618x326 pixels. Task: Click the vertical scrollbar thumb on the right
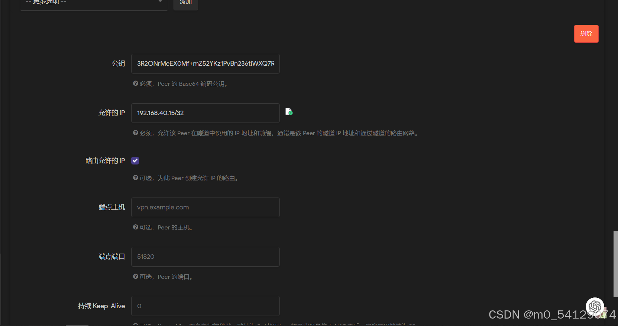[x=616, y=264]
